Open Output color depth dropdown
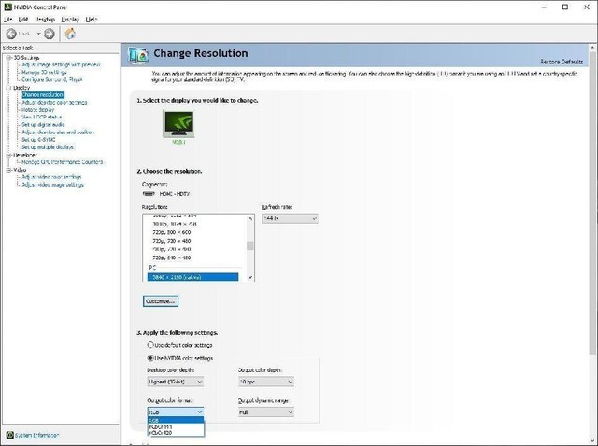Screen dimensions: 598x446 coord(266,382)
